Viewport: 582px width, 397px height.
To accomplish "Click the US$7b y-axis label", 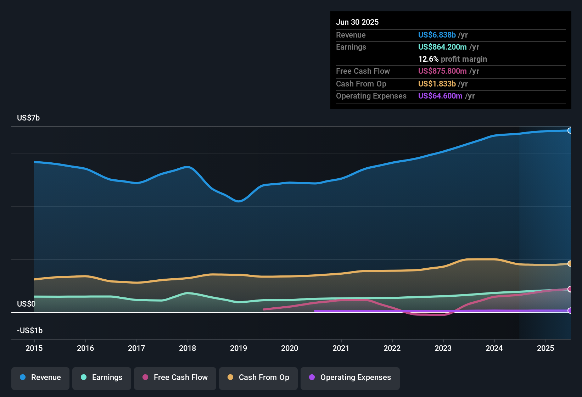I will click(28, 118).
